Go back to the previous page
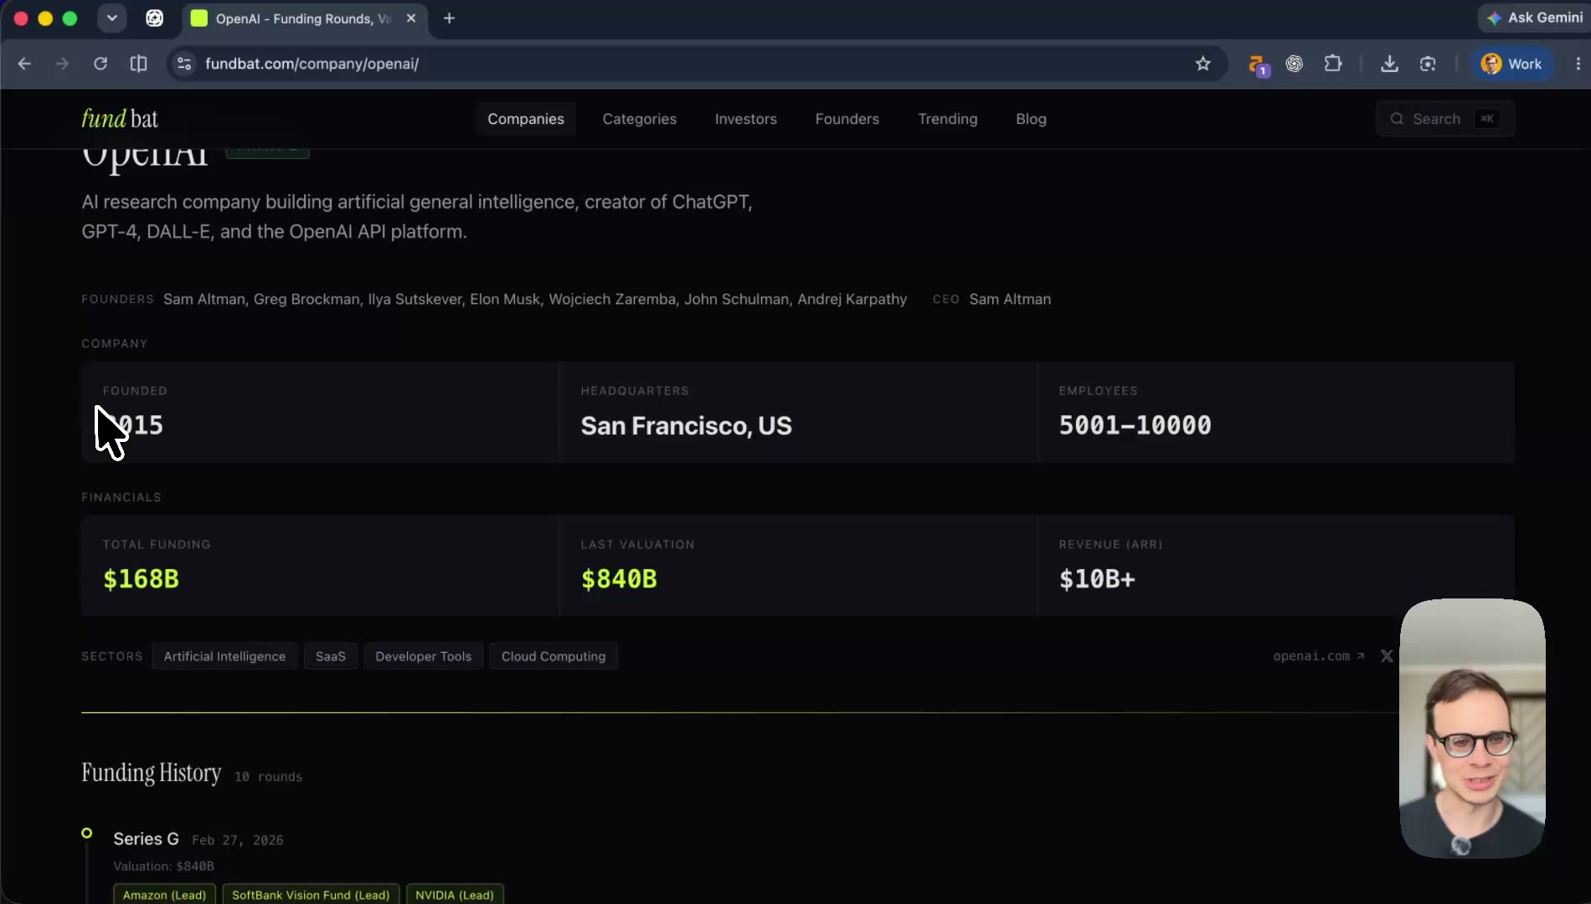Viewport: 1591px width, 904px height. (24, 64)
